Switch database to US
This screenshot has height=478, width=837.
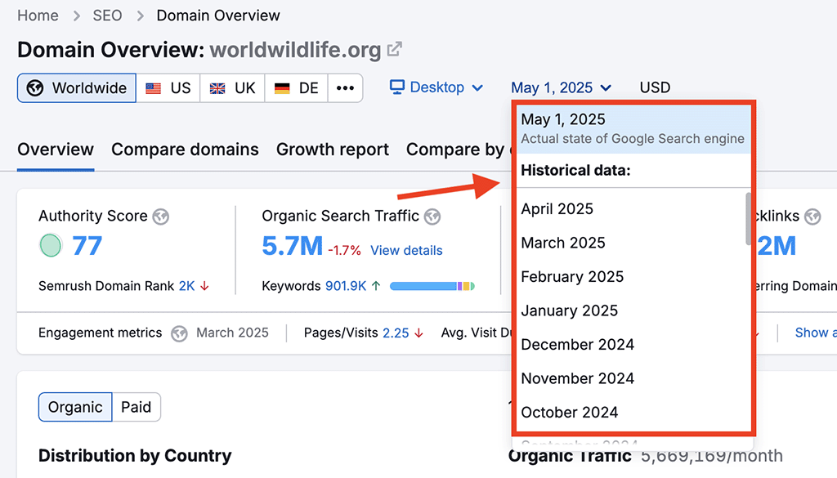coord(168,88)
